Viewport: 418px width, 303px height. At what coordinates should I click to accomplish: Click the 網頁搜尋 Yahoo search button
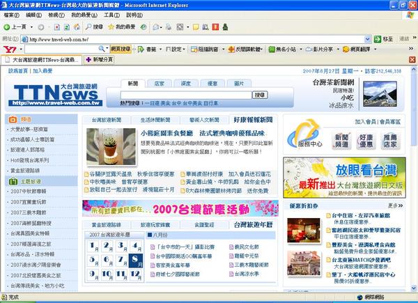(121, 49)
